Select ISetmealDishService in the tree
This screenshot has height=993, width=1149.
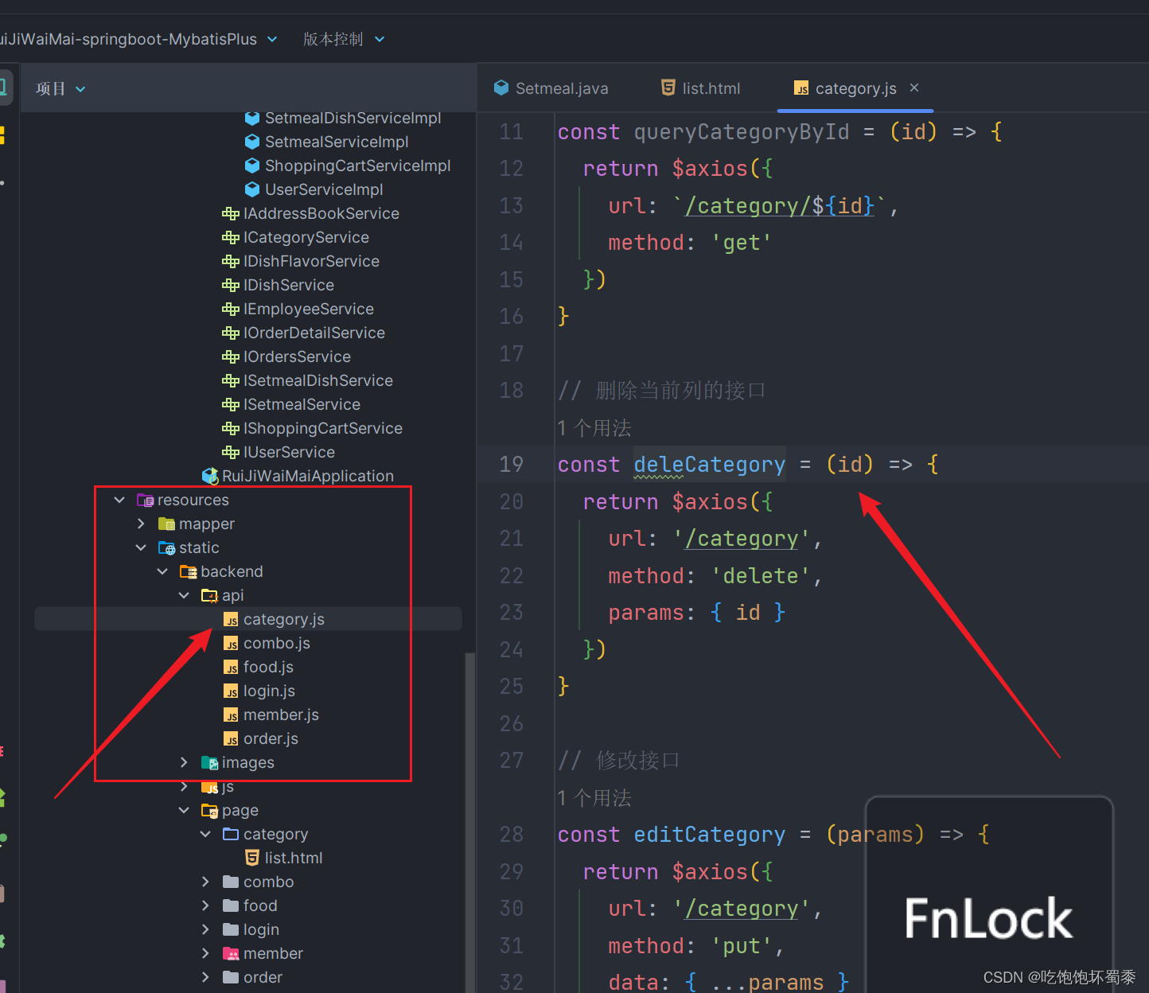[x=318, y=380]
